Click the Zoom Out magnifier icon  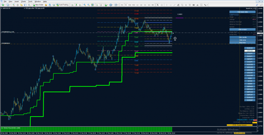pyautogui.click(x=88, y=5)
